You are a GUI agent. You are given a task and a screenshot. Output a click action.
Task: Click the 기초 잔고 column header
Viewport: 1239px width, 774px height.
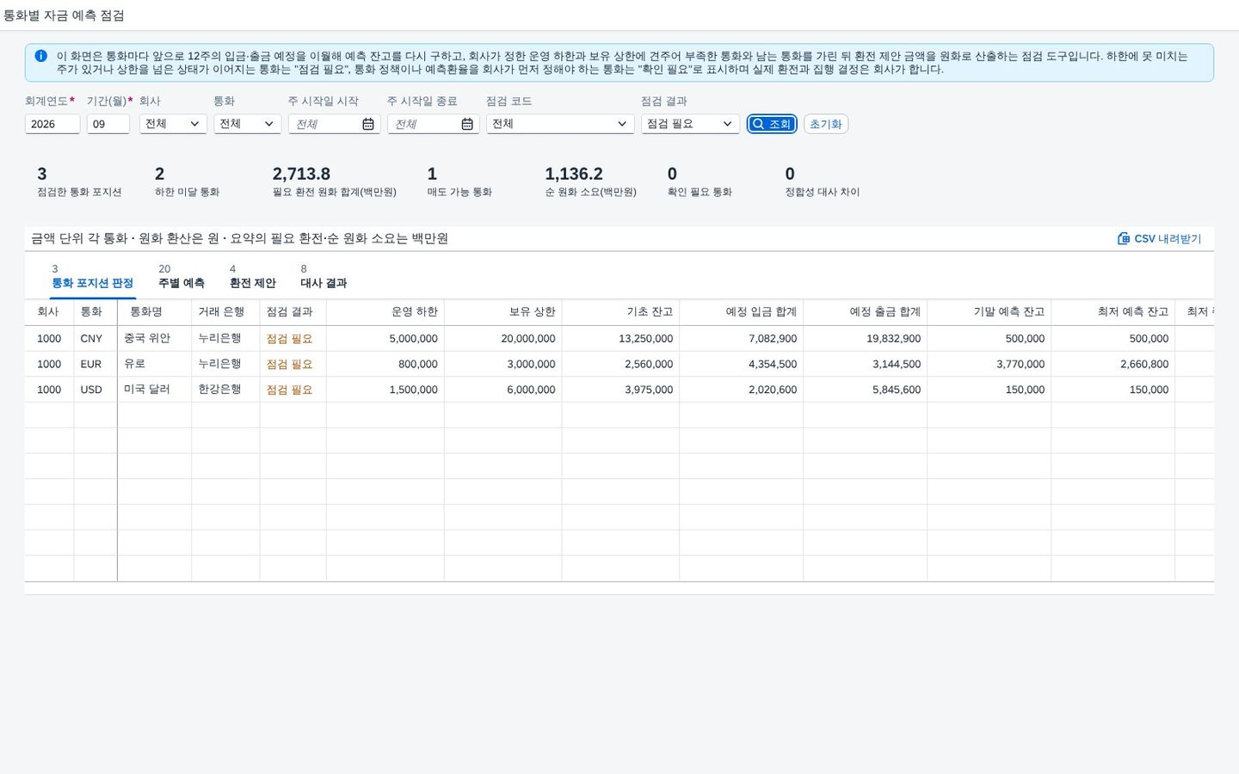point(621,312)
